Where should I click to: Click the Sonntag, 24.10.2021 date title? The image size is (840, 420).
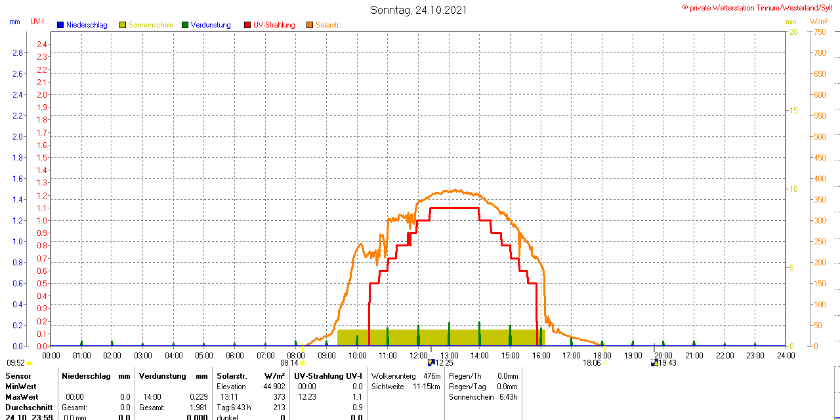[x=419, y=10]
